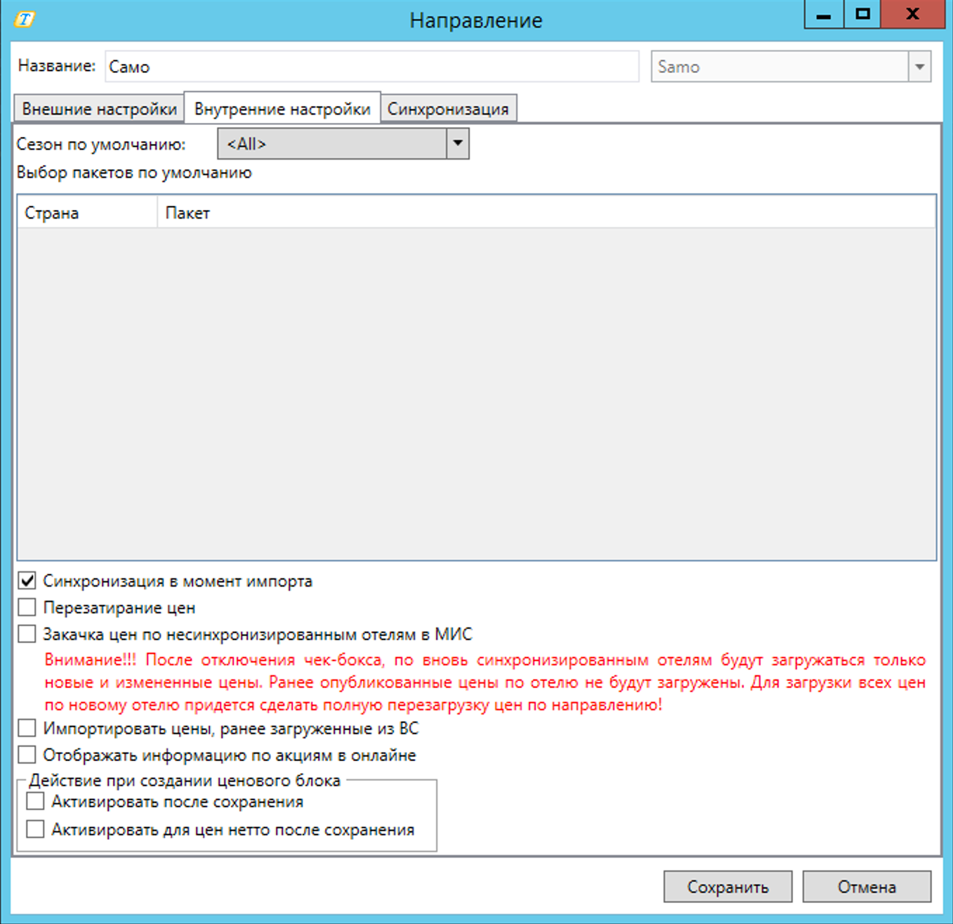Click the application icon in title bar
Screen dimensions: 953x924
24,19
